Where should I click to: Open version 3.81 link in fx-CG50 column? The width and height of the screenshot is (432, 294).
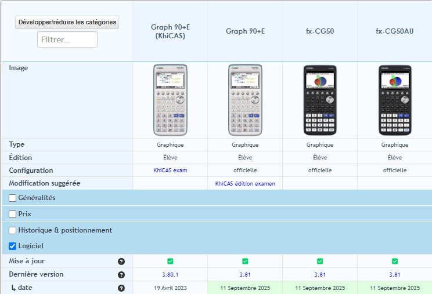pyautogui.click(x=320, y=275)
